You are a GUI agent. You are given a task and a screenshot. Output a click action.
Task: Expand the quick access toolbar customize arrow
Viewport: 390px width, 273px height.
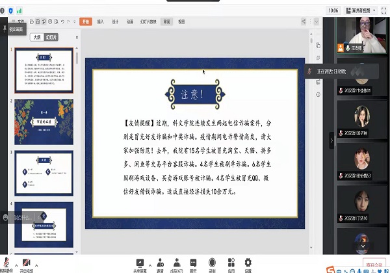pyautogui.click(x=74, y=21)
